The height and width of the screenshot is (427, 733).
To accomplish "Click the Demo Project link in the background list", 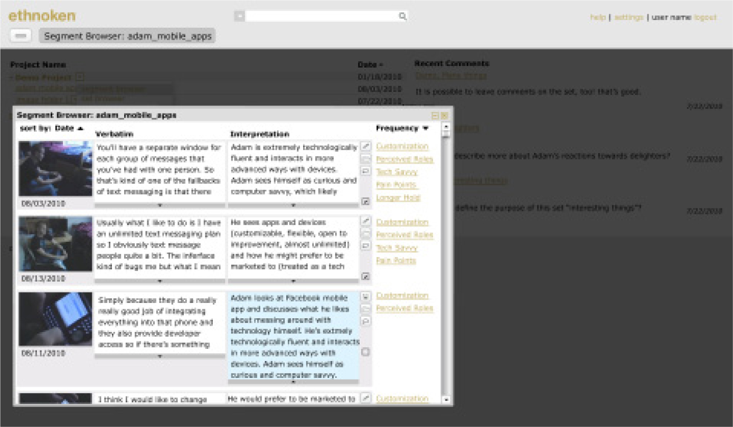I will 44,78.
